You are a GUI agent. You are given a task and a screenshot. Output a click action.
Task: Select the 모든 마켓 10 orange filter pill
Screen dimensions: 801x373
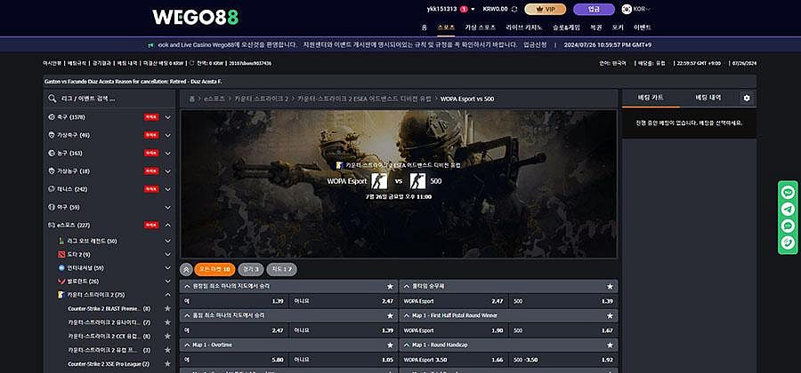[x=214, y=269]
